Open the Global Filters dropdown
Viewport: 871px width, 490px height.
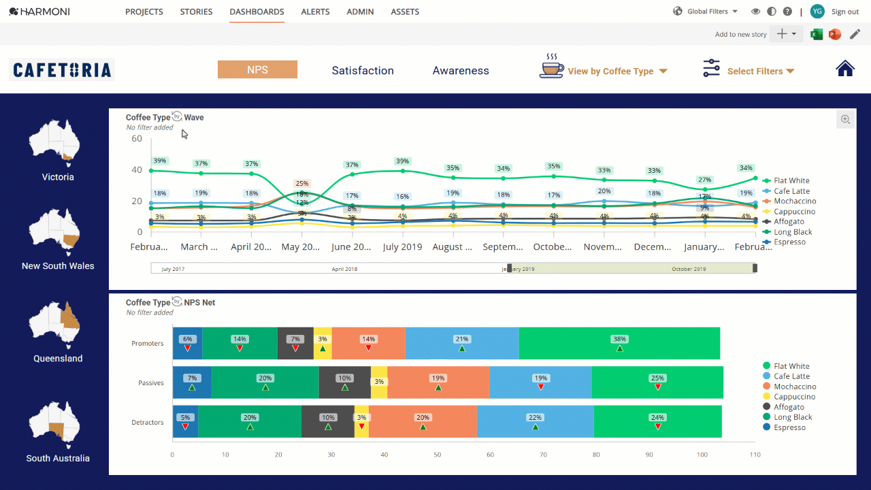point(712,12)
